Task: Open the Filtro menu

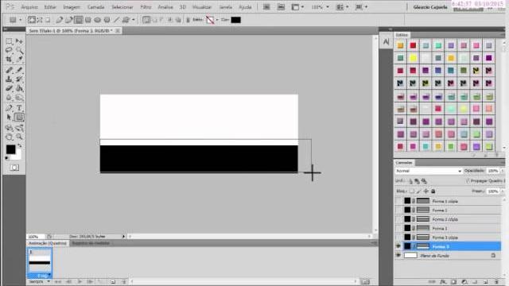Action: 146,7
